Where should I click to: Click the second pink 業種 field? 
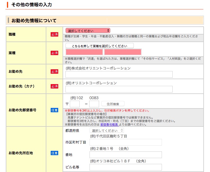point(123,52)
